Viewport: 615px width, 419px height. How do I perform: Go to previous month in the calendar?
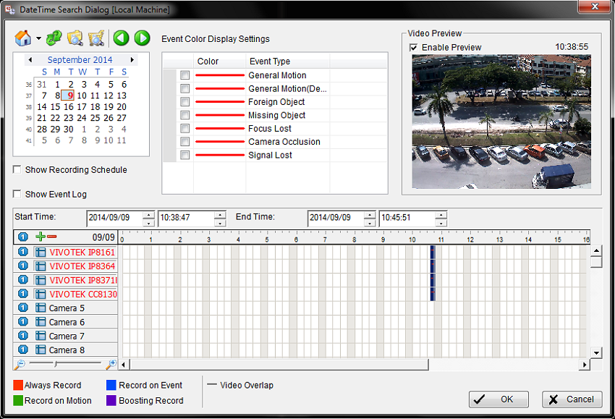coord(30,60)
